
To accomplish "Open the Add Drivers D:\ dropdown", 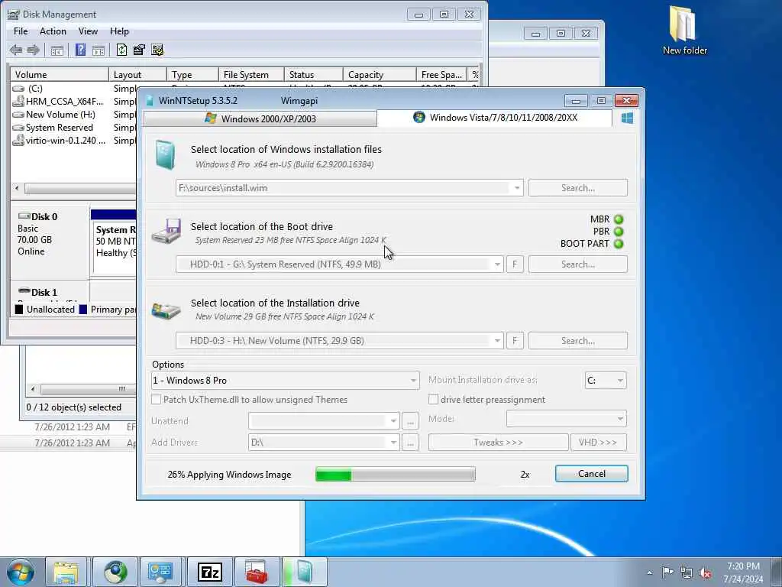I will 393,443.
